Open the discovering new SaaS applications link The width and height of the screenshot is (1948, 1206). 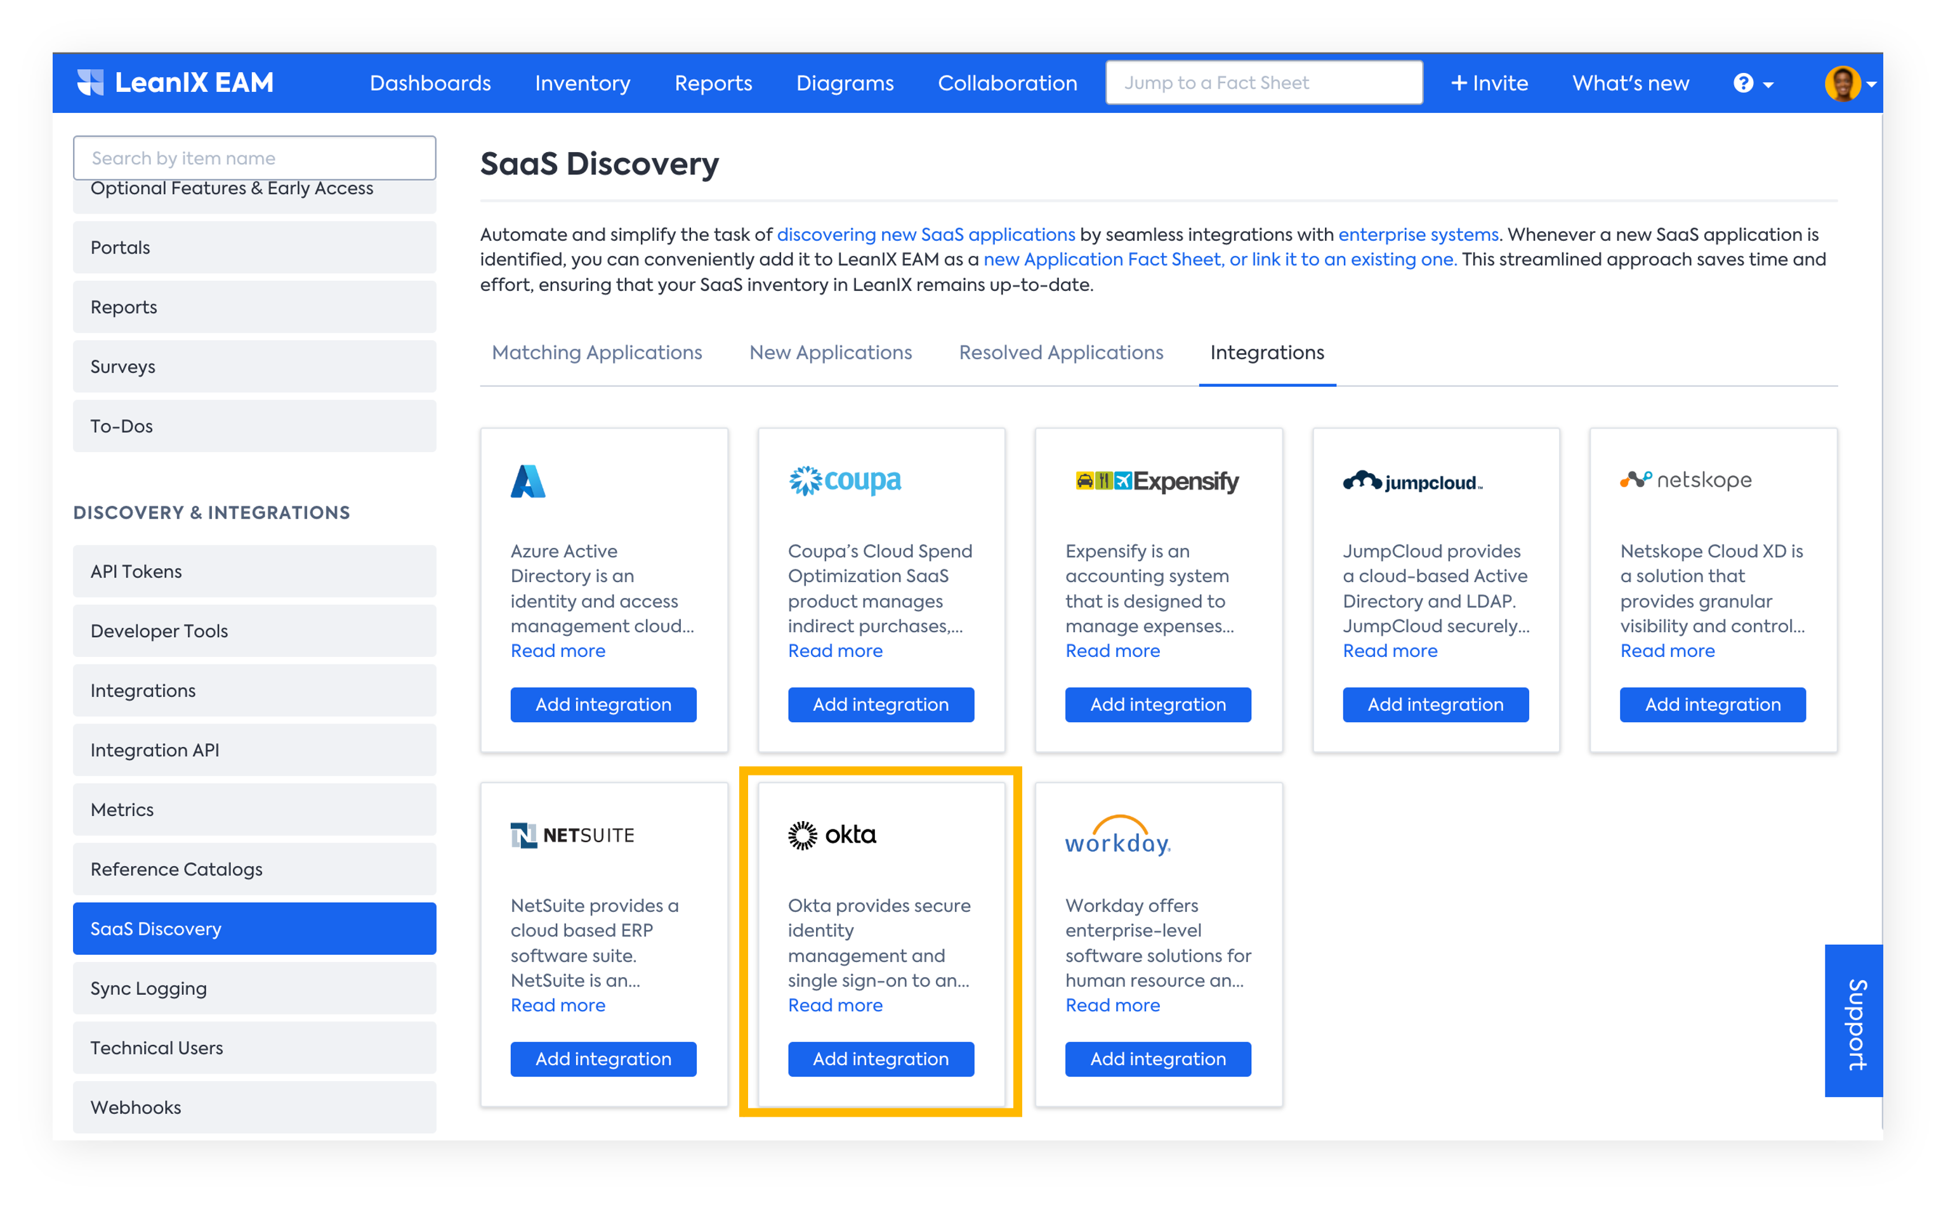pos(926,235)
